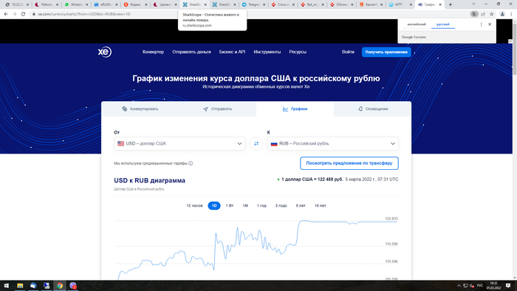Click the Chrome icon in the taskbar

pos(60,286)
